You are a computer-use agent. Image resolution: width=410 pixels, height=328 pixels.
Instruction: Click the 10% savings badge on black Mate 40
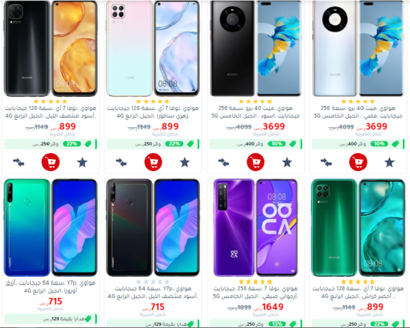(x=276, y=144)
